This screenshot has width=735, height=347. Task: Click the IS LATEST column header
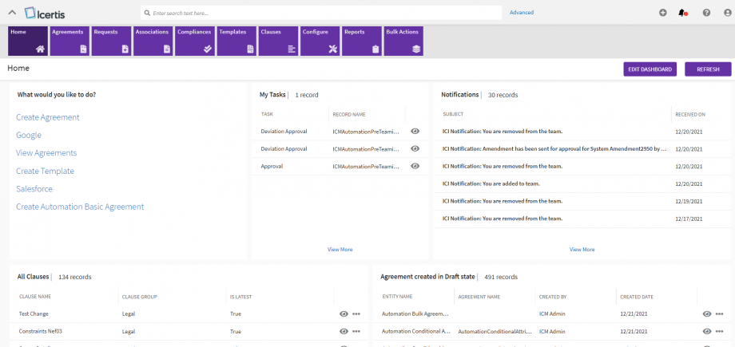[x=241, y=297]
